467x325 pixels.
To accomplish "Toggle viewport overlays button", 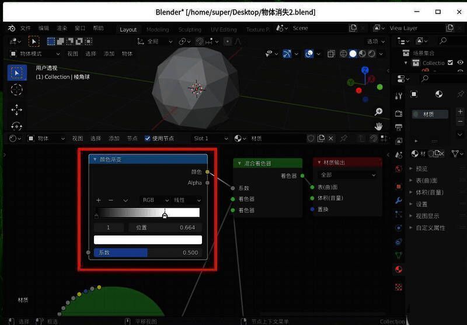I will (309, 54).
